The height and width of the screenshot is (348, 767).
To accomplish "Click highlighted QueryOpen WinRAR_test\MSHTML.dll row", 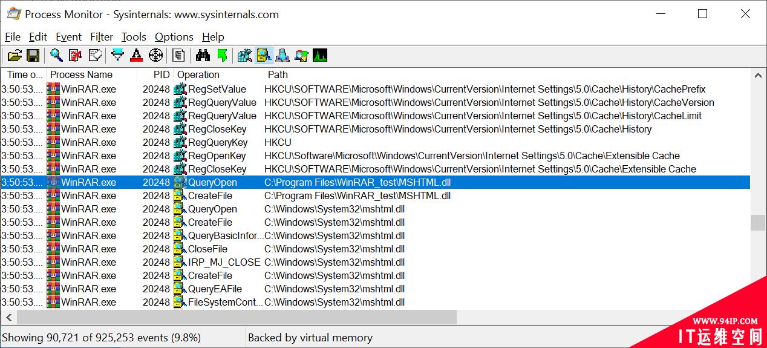I will (375, 182).
